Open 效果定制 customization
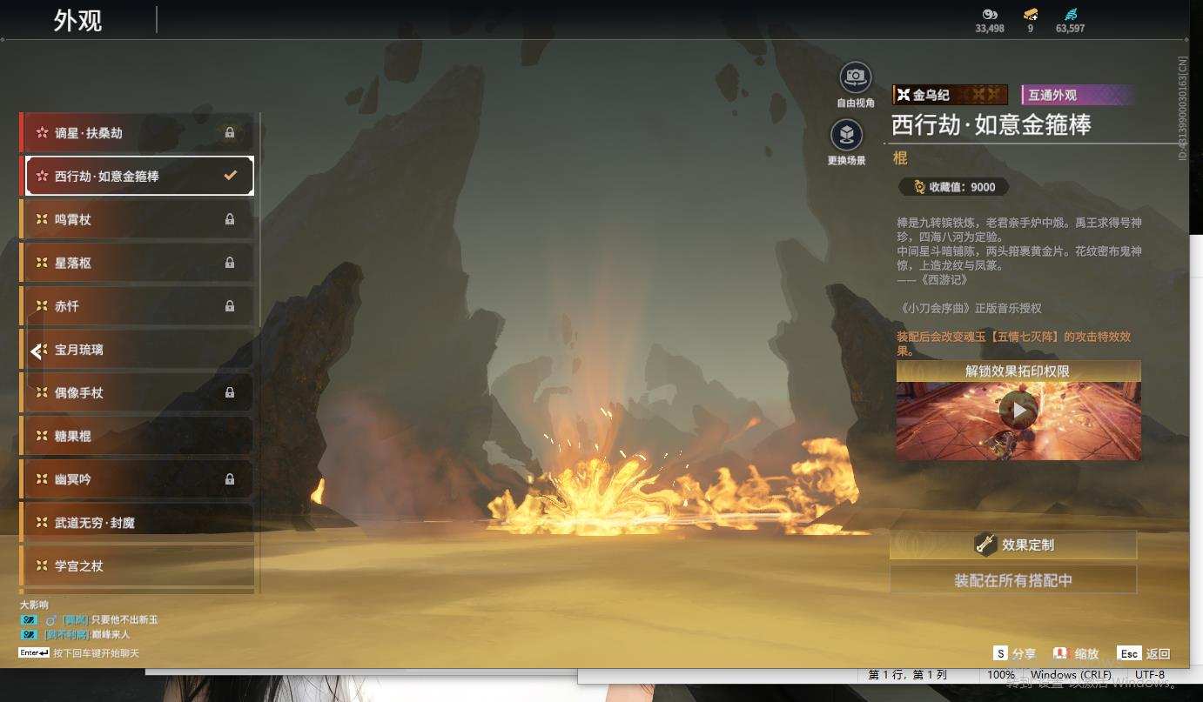 [x=1013, y=545]
